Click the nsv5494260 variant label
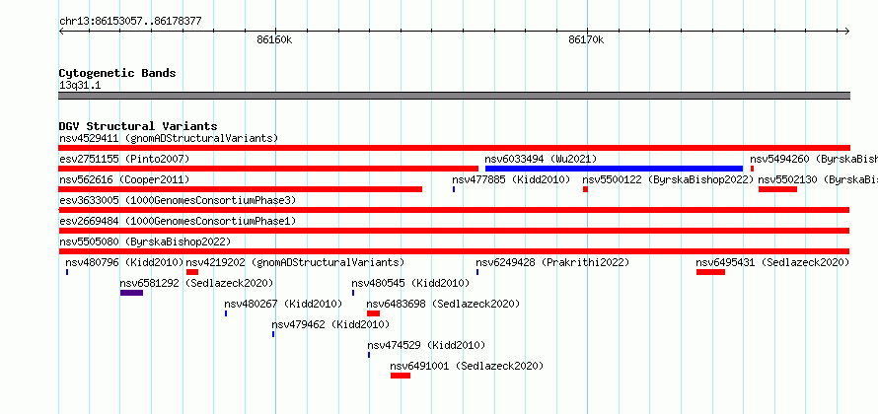Viewport: 878px width, 414px height. click(814, 160)
